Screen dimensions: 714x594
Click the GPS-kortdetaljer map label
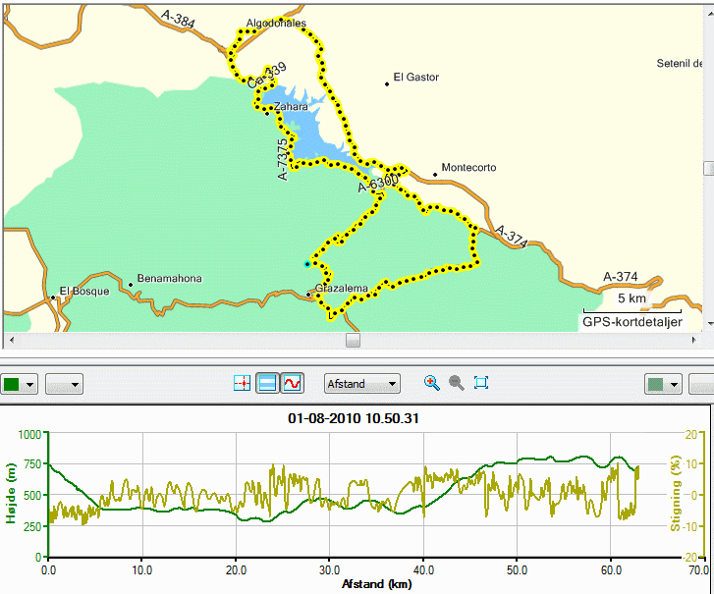632,322
